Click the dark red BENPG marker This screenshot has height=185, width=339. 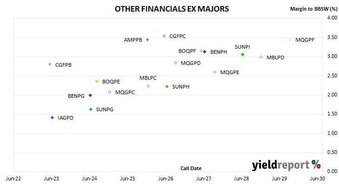pyautogui.click(x=91, y=95)
